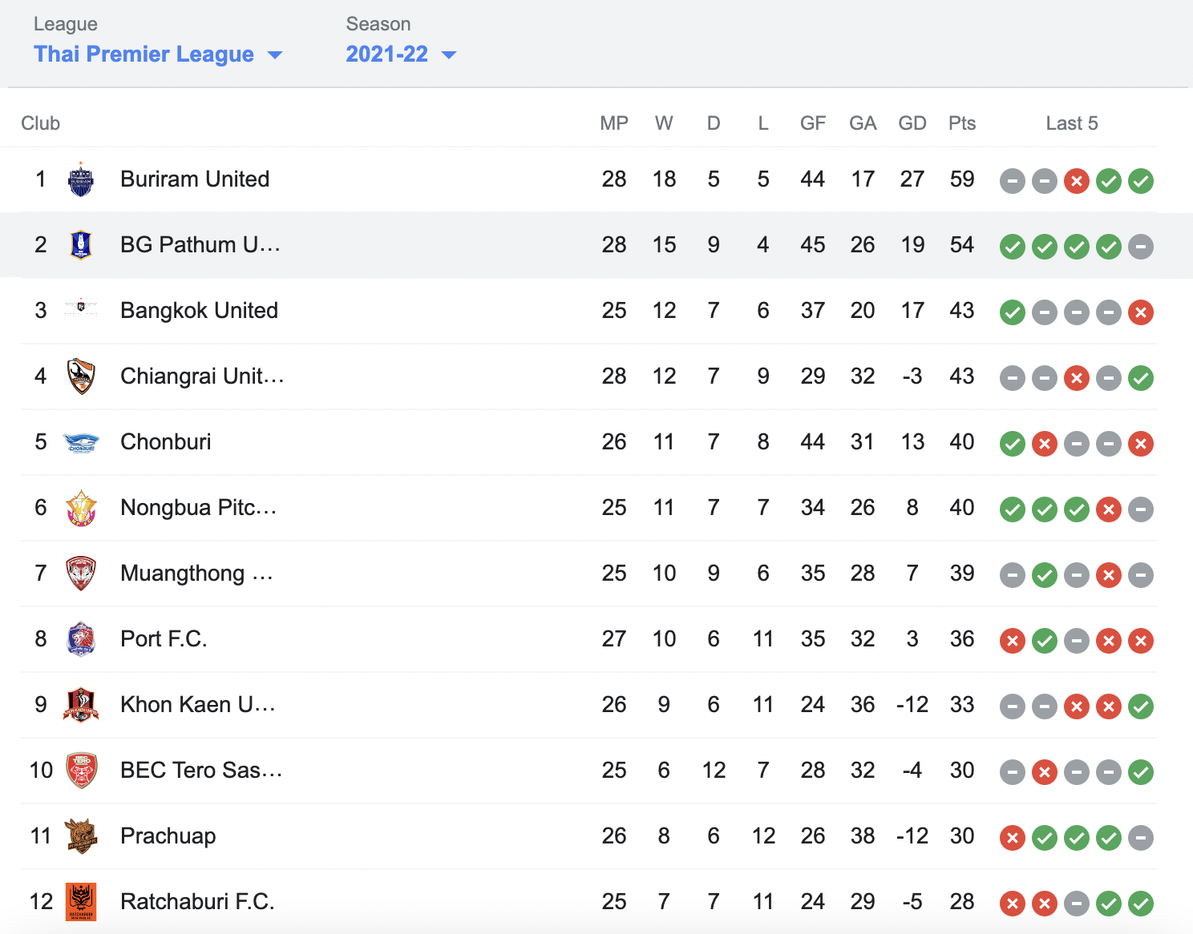Image resolution: width=1193 pixels, height=934 pixels.
Task: Open the Bangkok United team name
Action: [199, 311]
